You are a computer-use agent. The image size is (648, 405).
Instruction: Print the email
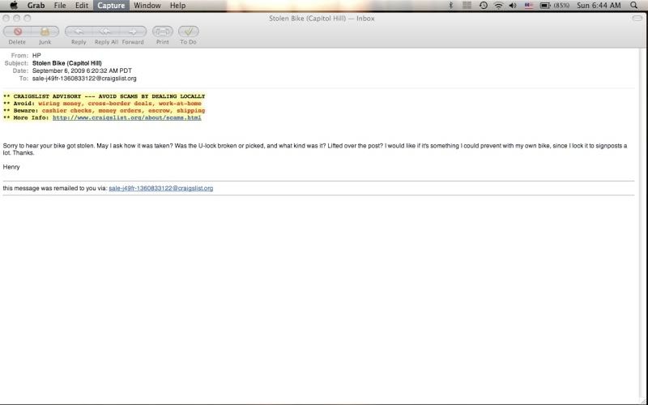[162, 32]
